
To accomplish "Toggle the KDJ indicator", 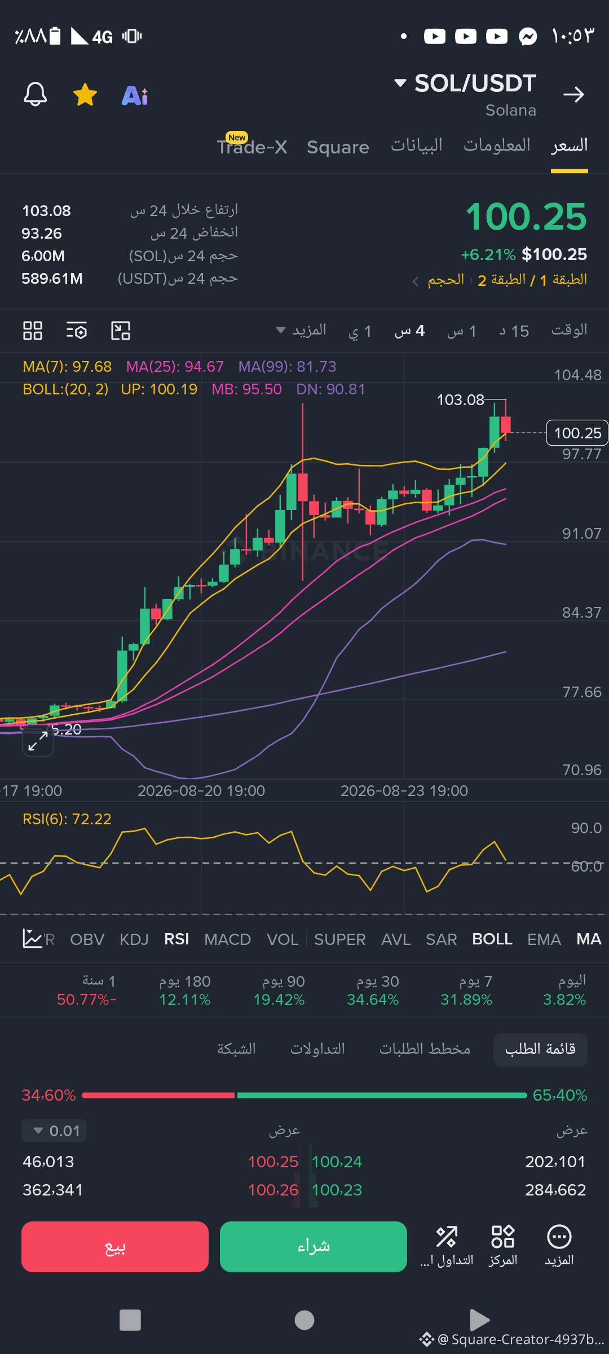I will click(134, 939).
